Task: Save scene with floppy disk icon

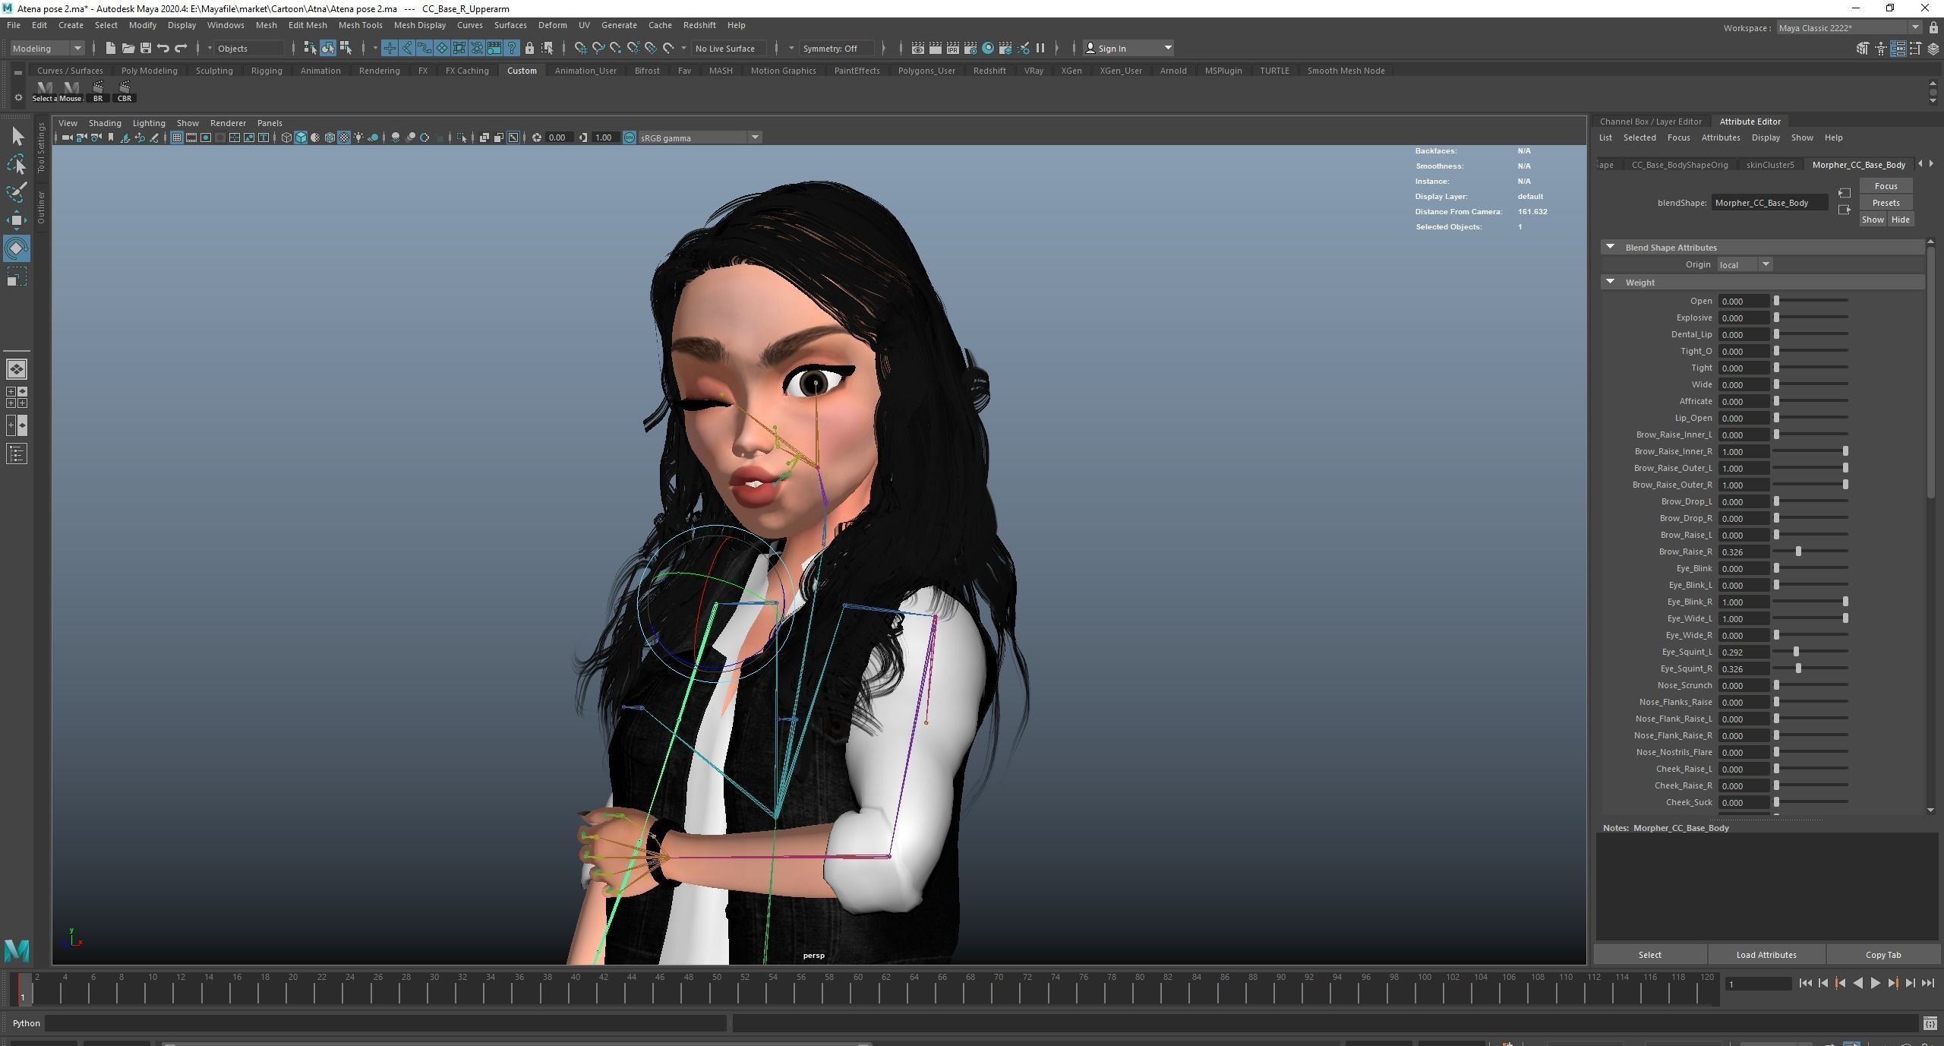Action: pyautogui.click(x=145, y=48)
